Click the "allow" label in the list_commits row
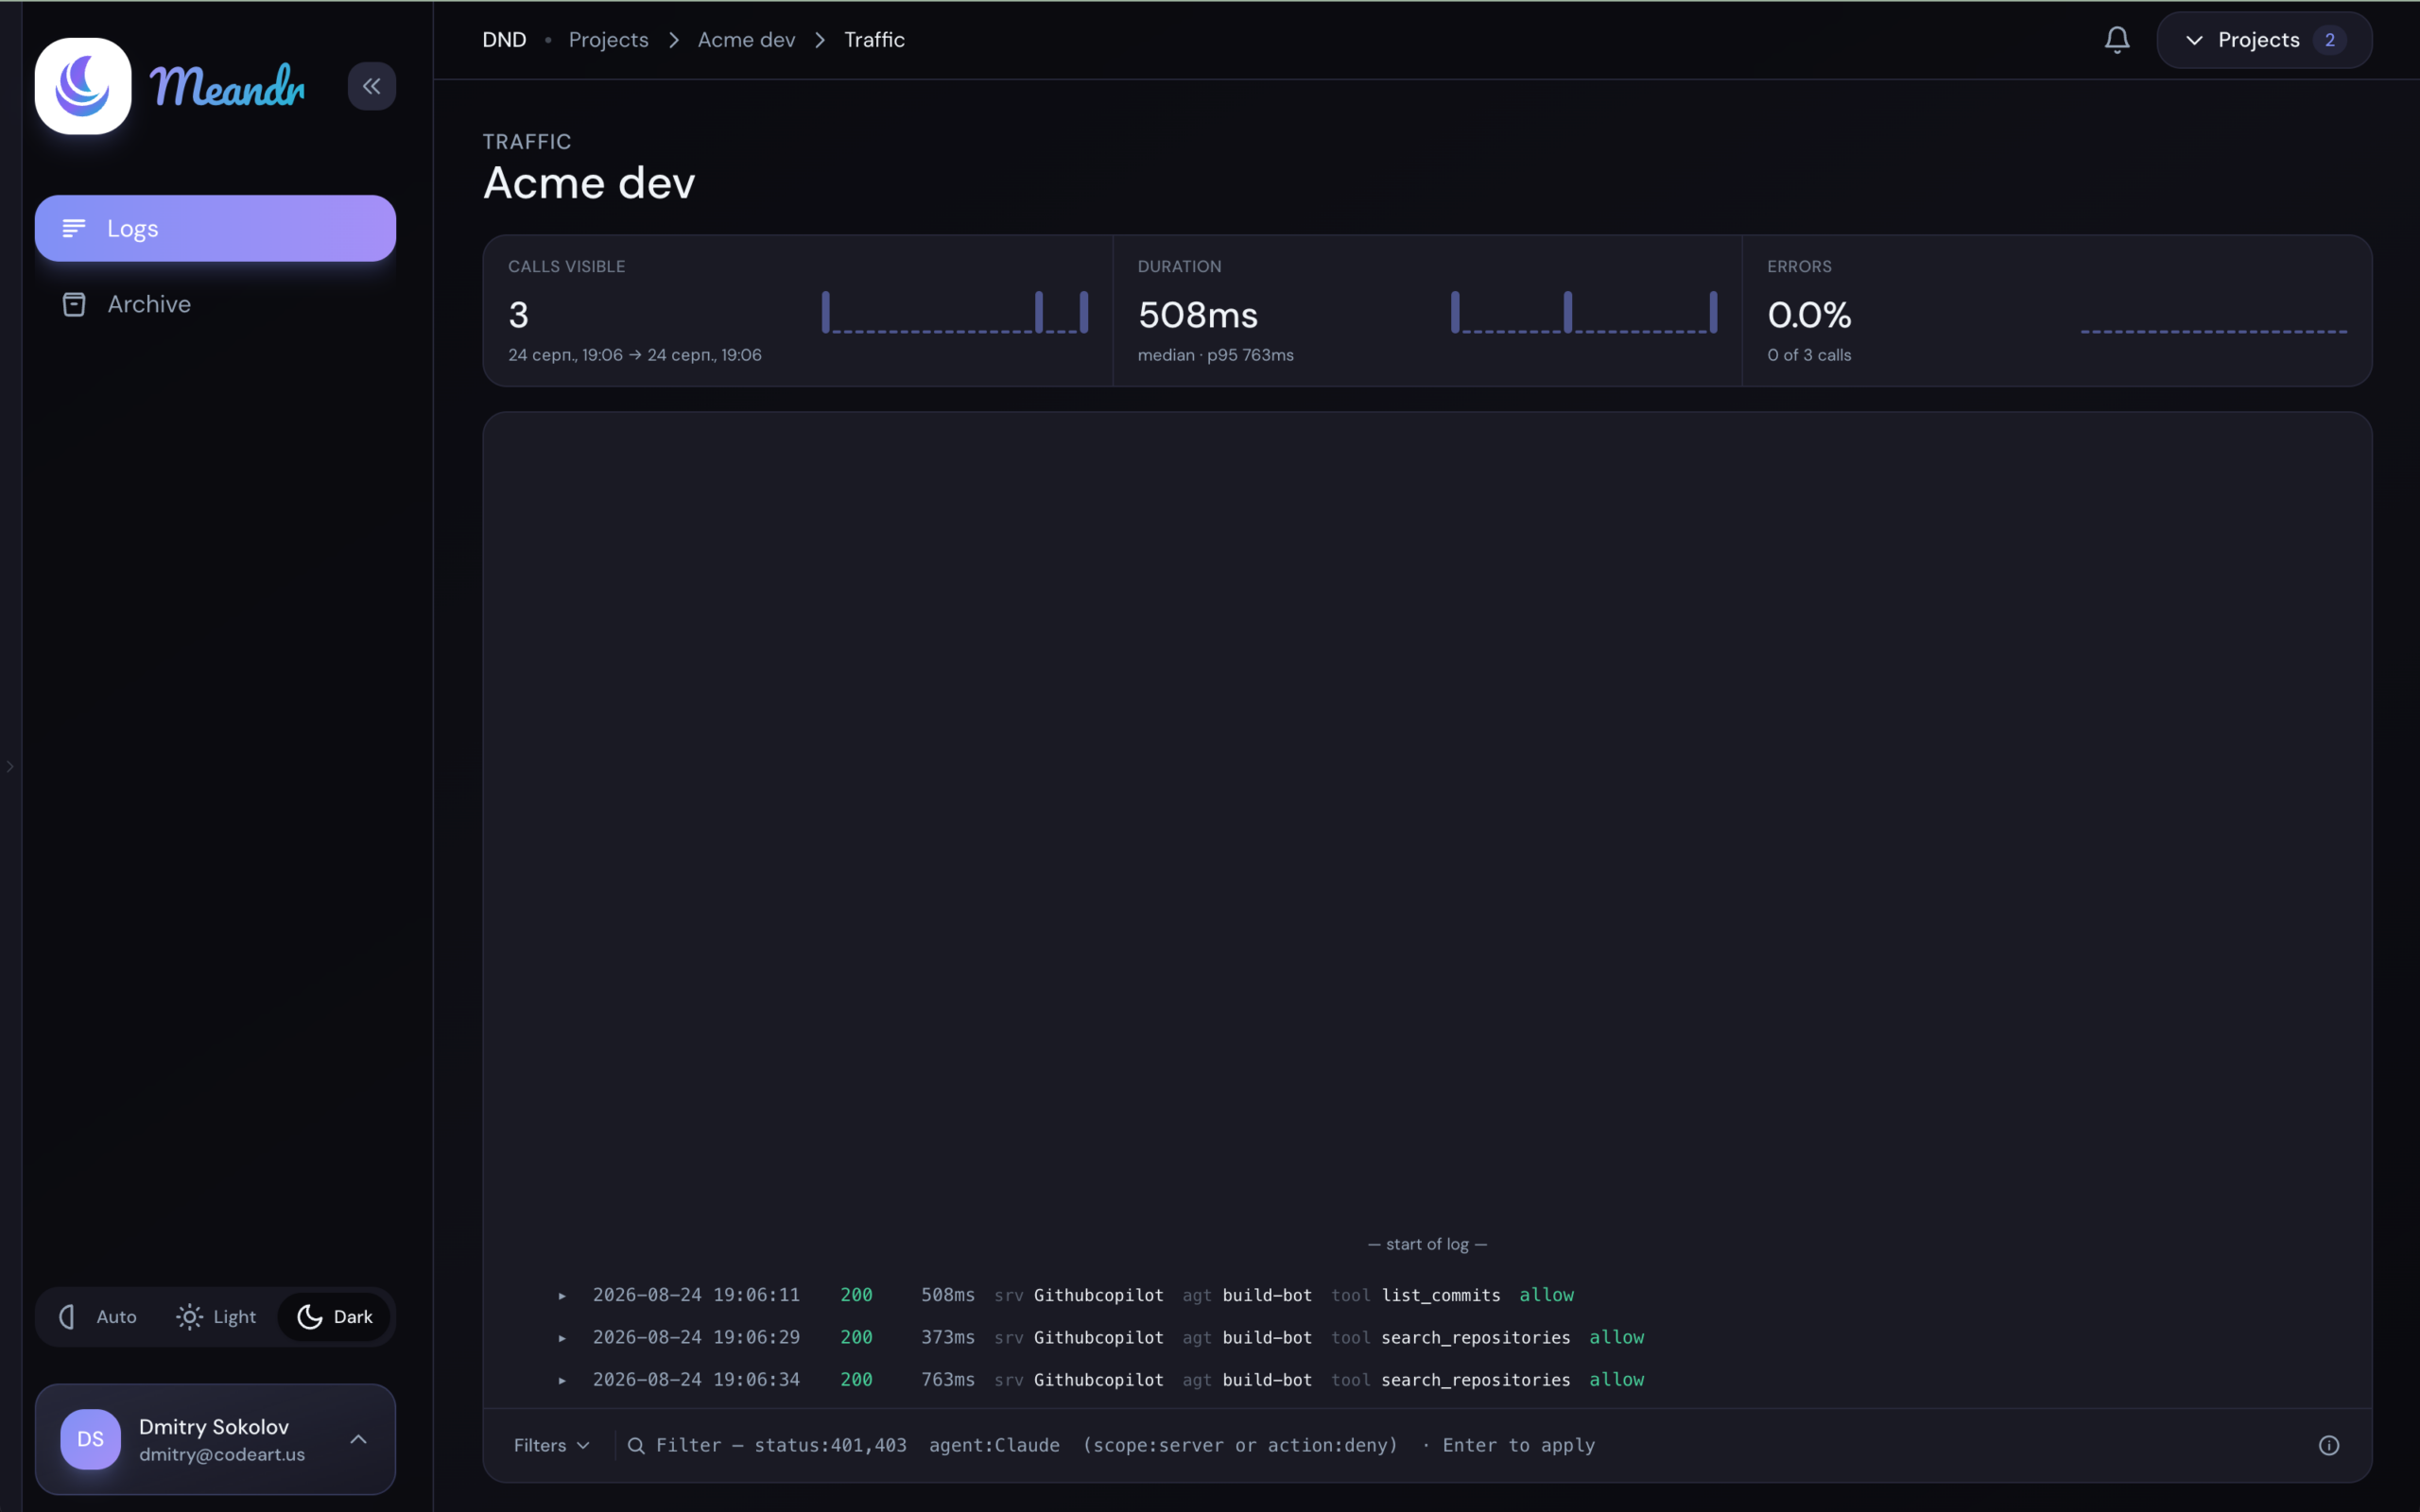This screenshot has height=1512, width=2420. point(1546,1295)
